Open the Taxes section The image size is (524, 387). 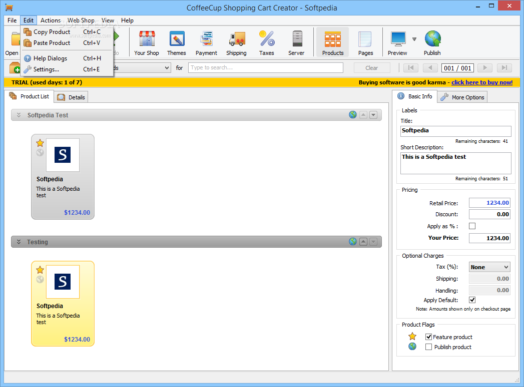[x=266, y=42]
